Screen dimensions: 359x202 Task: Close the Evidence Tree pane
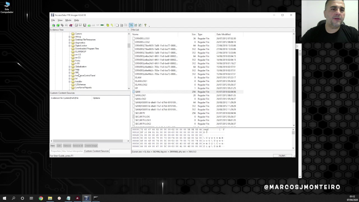[128, 30]
